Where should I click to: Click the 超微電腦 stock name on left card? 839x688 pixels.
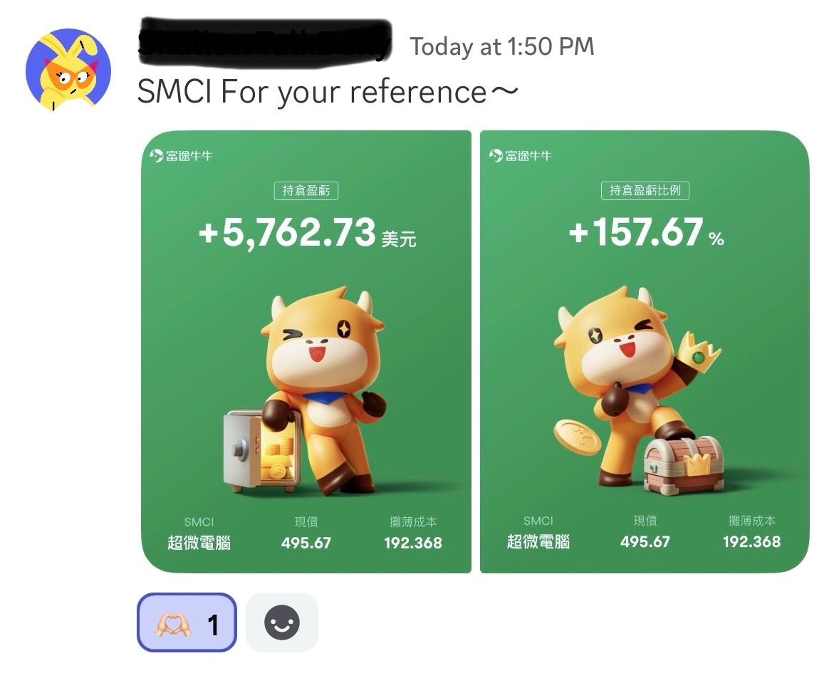[199, 543]
